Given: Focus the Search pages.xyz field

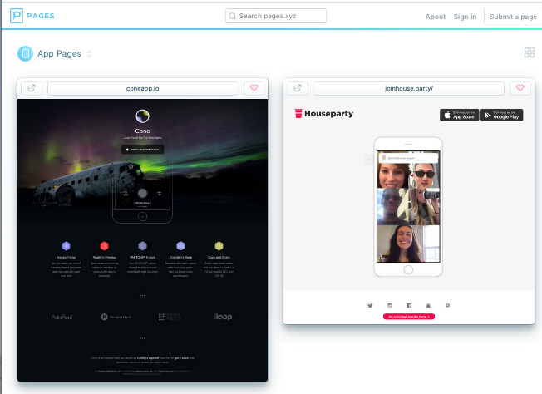Looking at the screenshot, I should click(x=276, y=16).
